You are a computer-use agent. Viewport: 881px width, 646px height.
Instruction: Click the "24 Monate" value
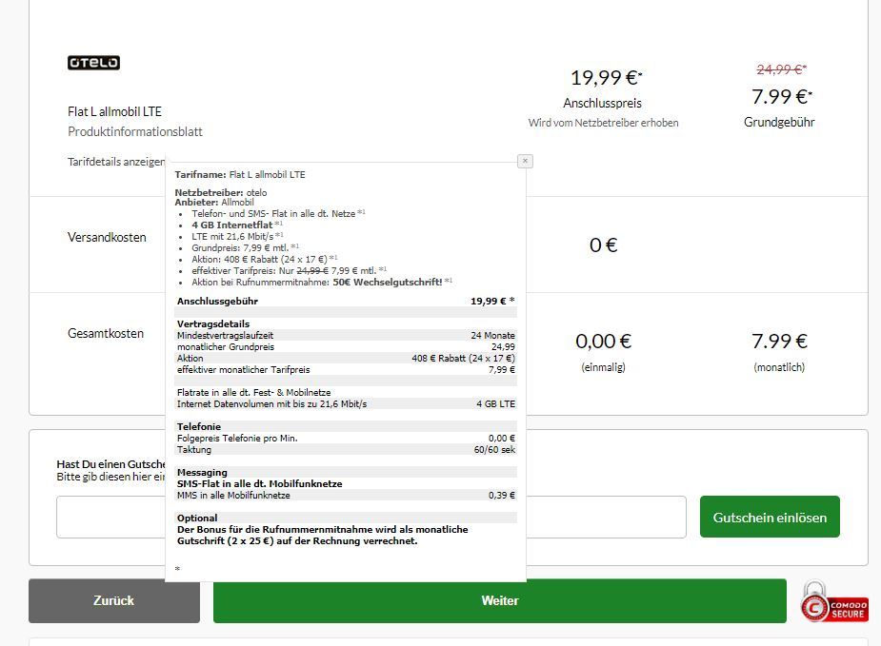pyautogui.click(x=492, y=335)
